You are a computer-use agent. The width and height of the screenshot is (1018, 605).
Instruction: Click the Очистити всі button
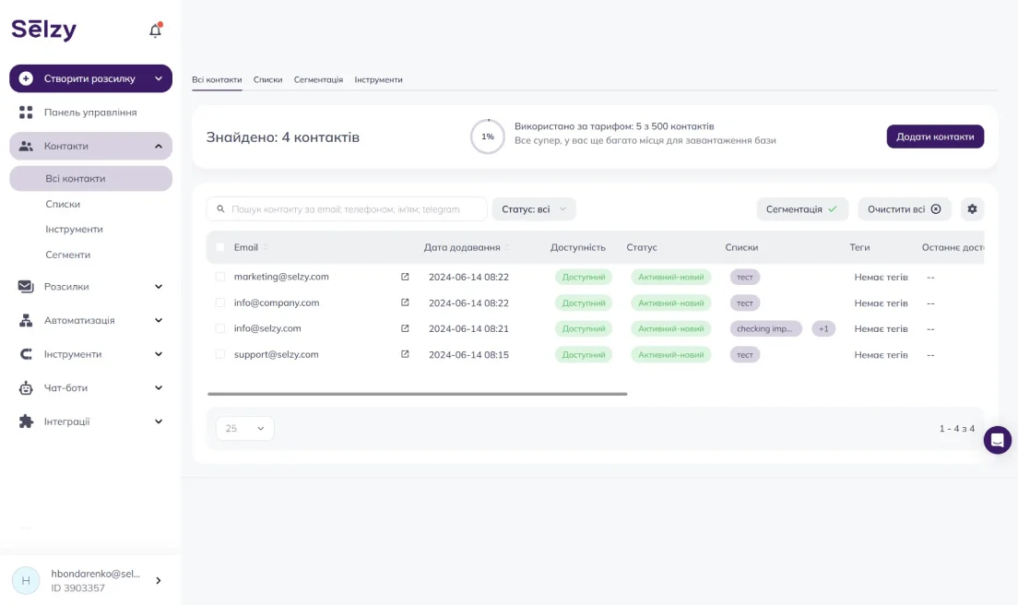(x=905, y=209)
